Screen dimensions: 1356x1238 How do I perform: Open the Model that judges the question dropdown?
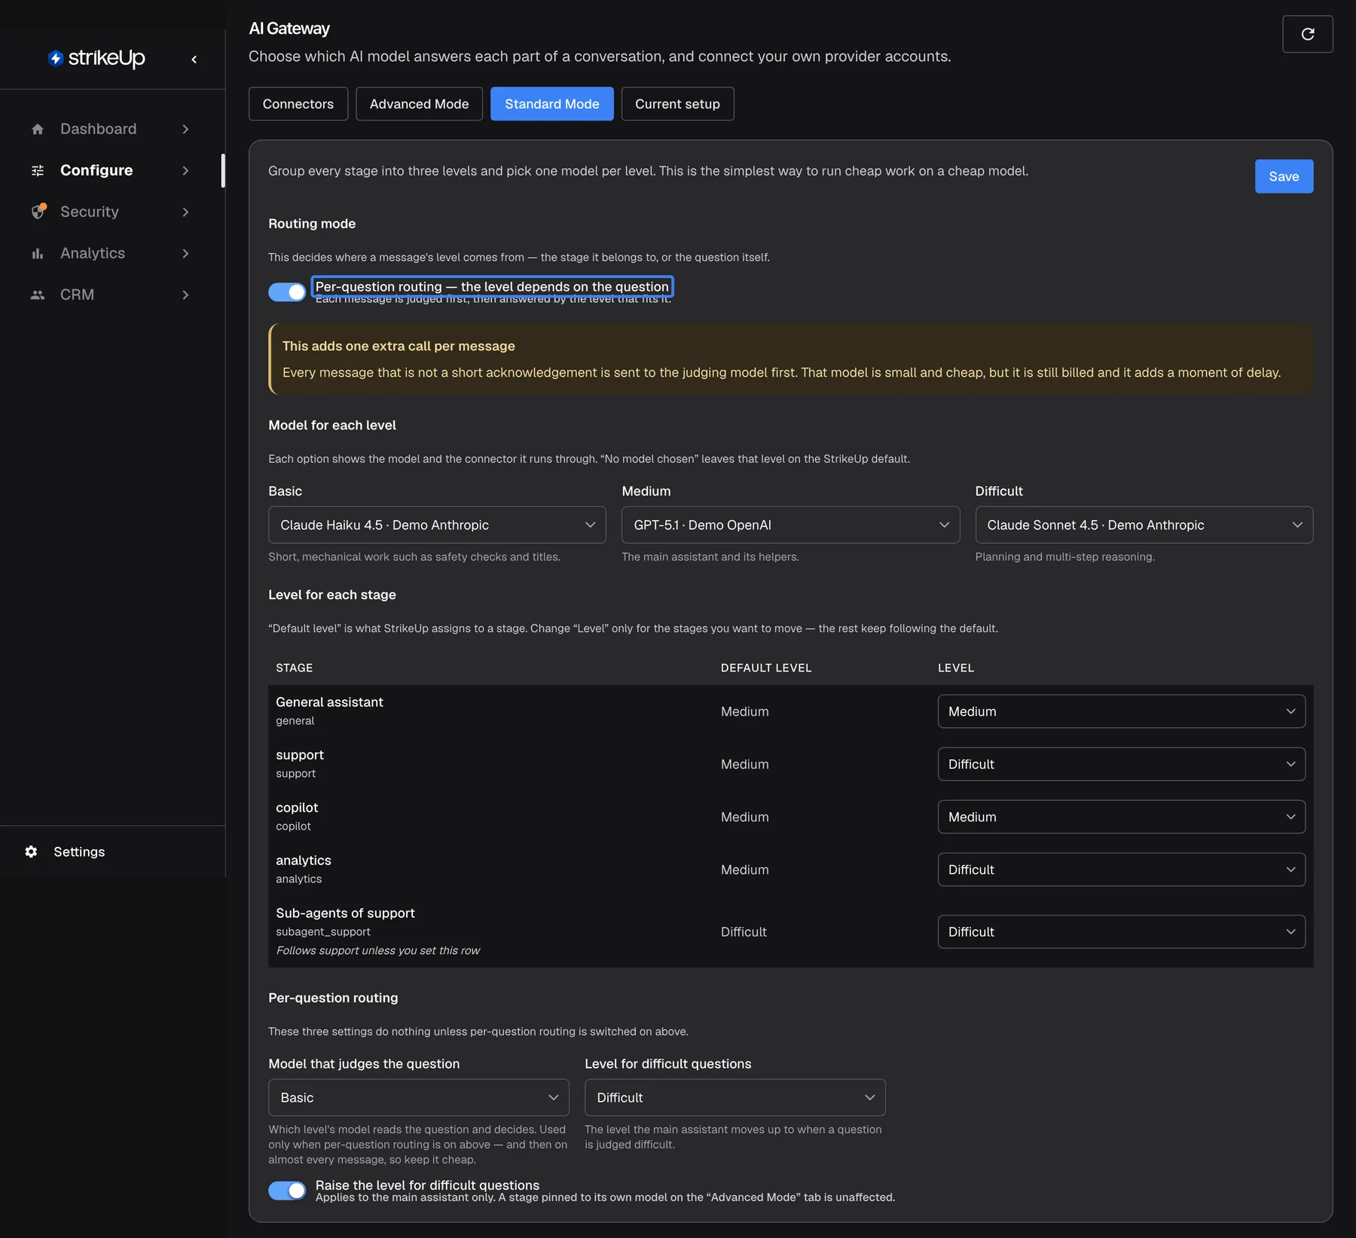pos(418,1097)
